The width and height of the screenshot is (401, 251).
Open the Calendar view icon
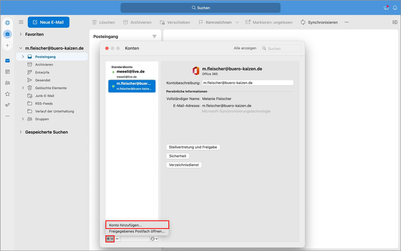7,72
